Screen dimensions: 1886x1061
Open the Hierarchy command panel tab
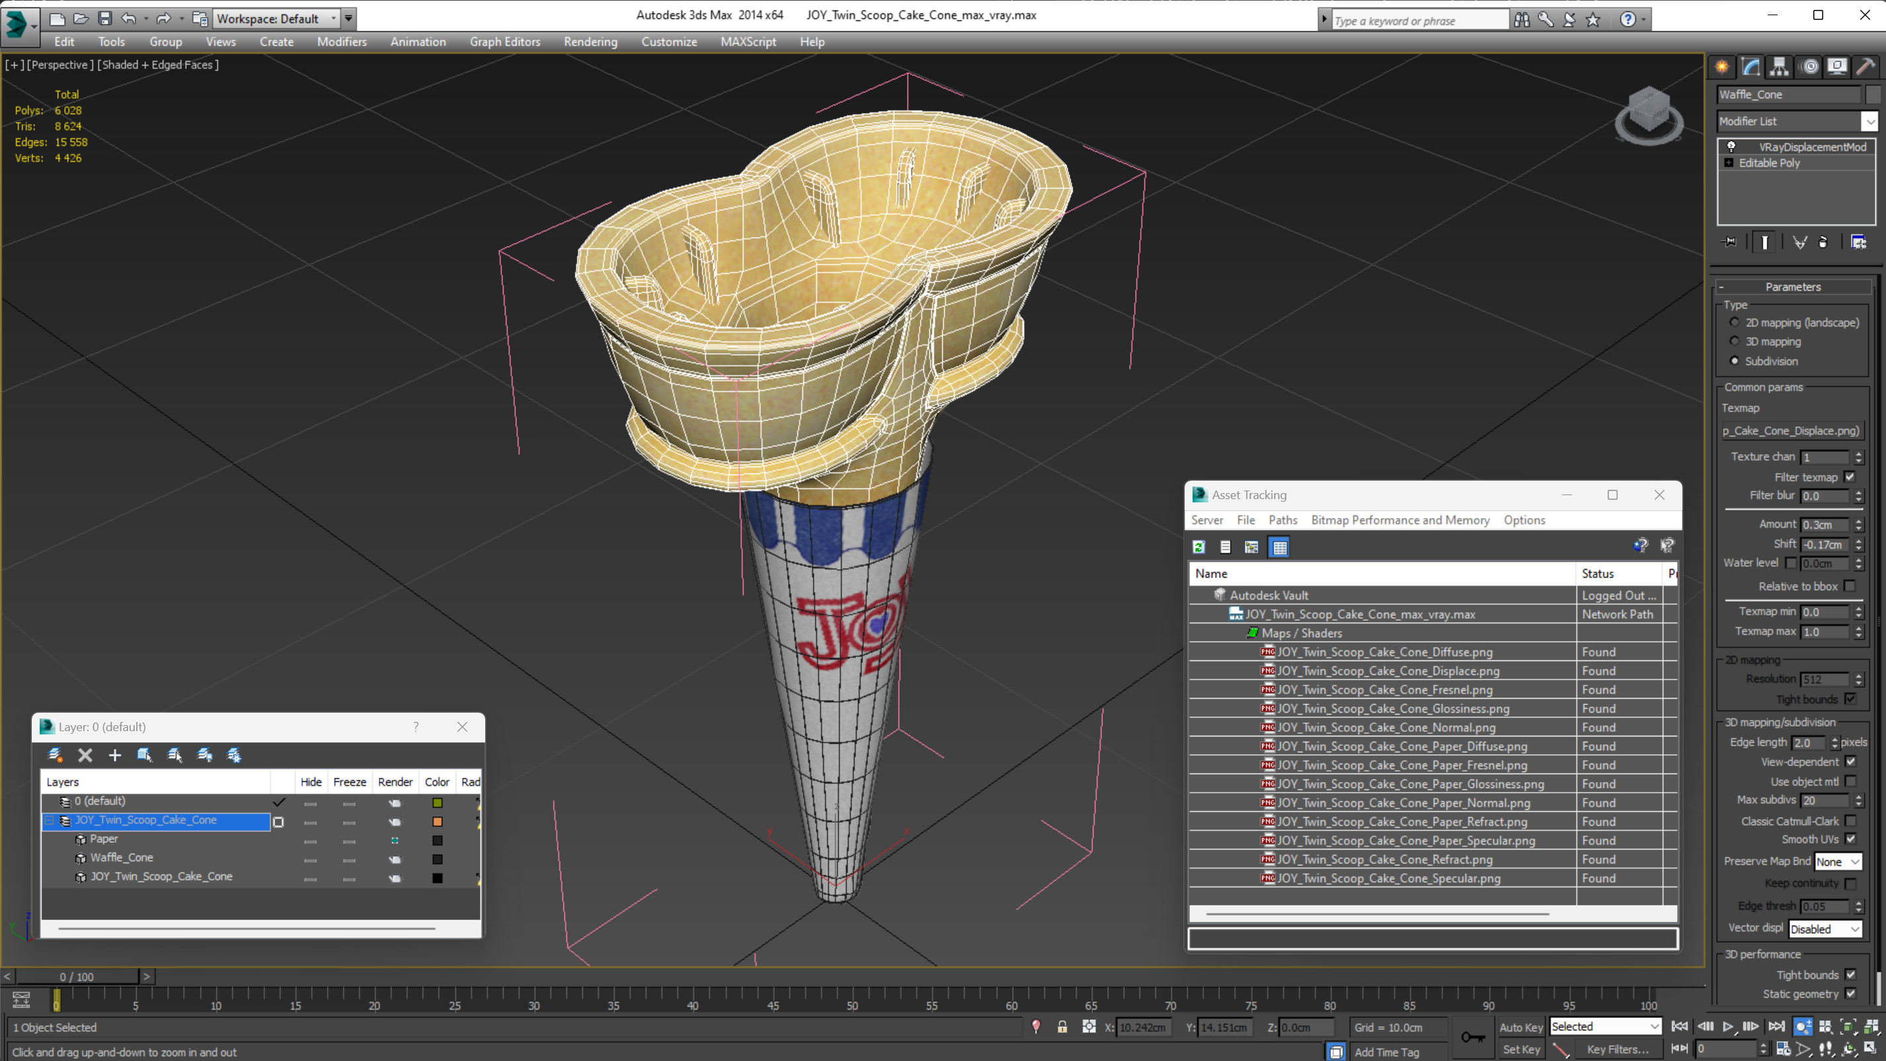coord(1779,67)
